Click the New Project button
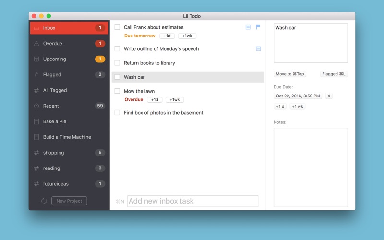This screenshot has width=384, height=240. click(x=69, y=201)
